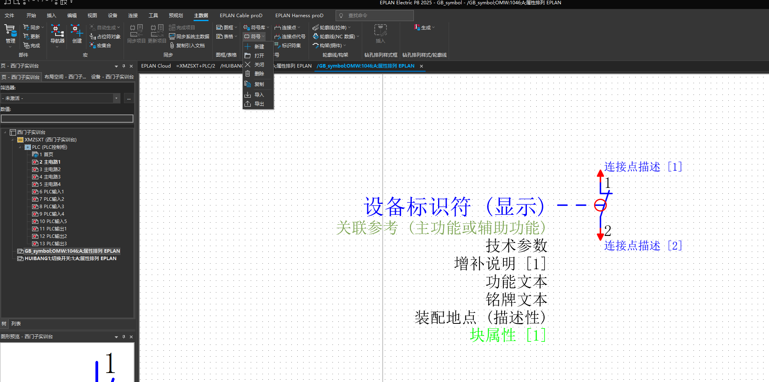
Task: Click the lightbulb icon in command search
Action: coord(341,16)
